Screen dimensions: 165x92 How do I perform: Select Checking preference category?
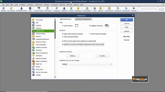pyautogui.click(x=43, y=28)
